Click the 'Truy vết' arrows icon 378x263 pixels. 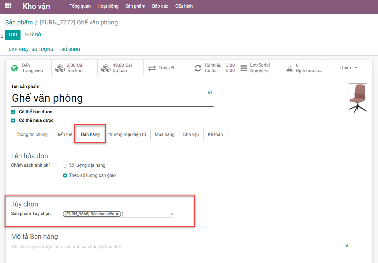(x=152, y=68)
